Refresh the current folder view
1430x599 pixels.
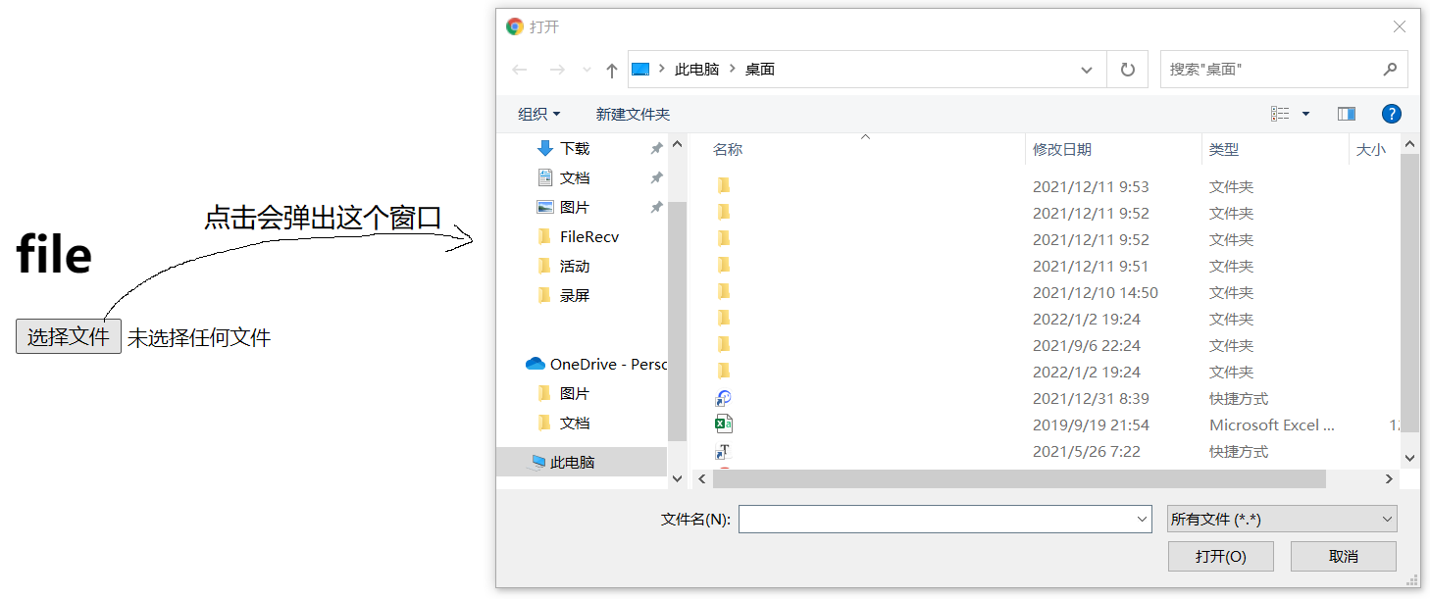click(1127, 69)
